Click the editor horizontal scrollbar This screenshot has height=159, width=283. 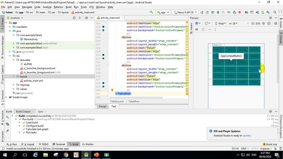pos(136,98)
